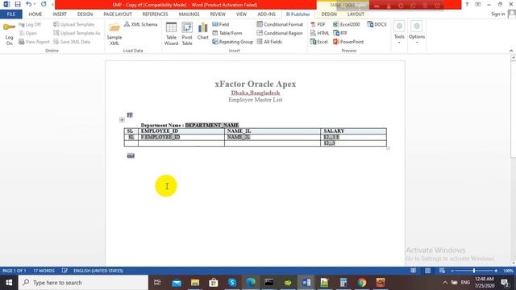516x290 pixels.
Task: Click the 17 WORDS count in status bar
Action: click(x=44, y=271)
